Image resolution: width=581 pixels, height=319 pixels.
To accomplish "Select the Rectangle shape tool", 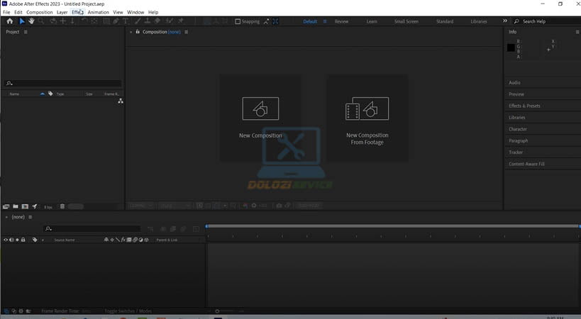I will [106, 21].
